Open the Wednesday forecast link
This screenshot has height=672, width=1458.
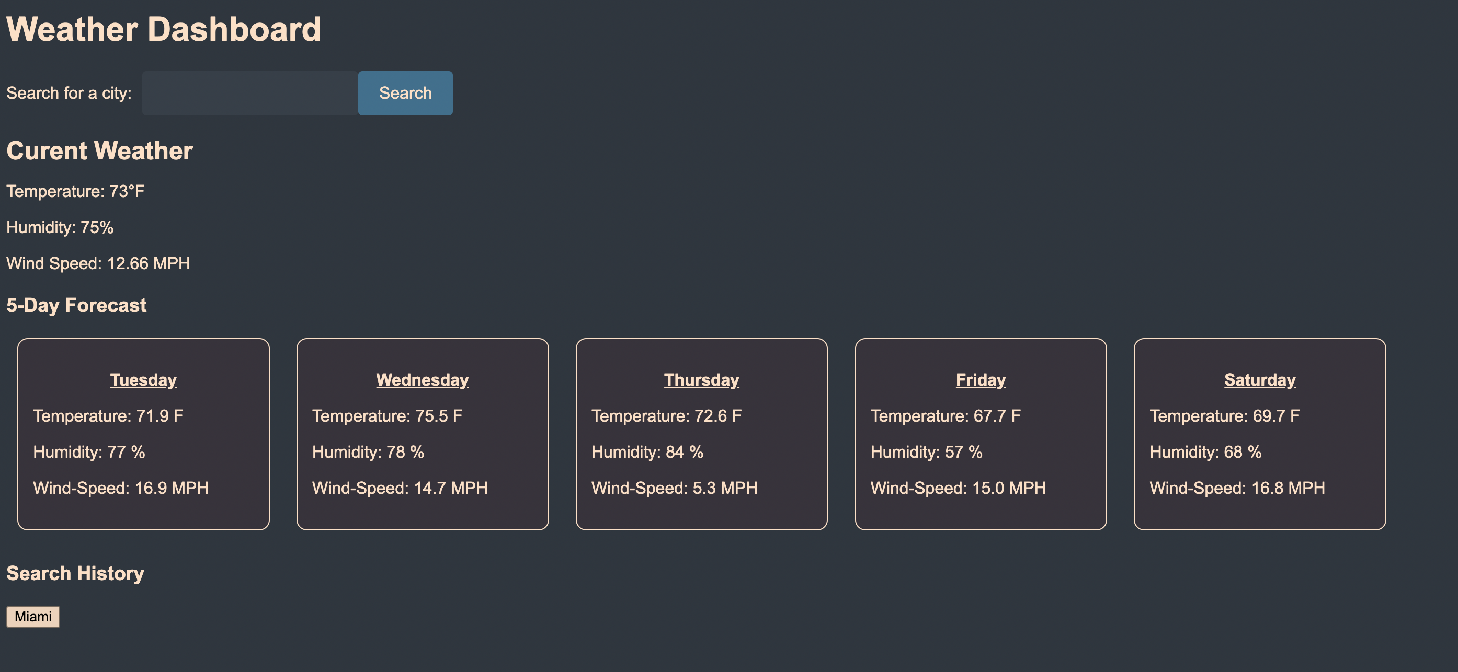422,379
